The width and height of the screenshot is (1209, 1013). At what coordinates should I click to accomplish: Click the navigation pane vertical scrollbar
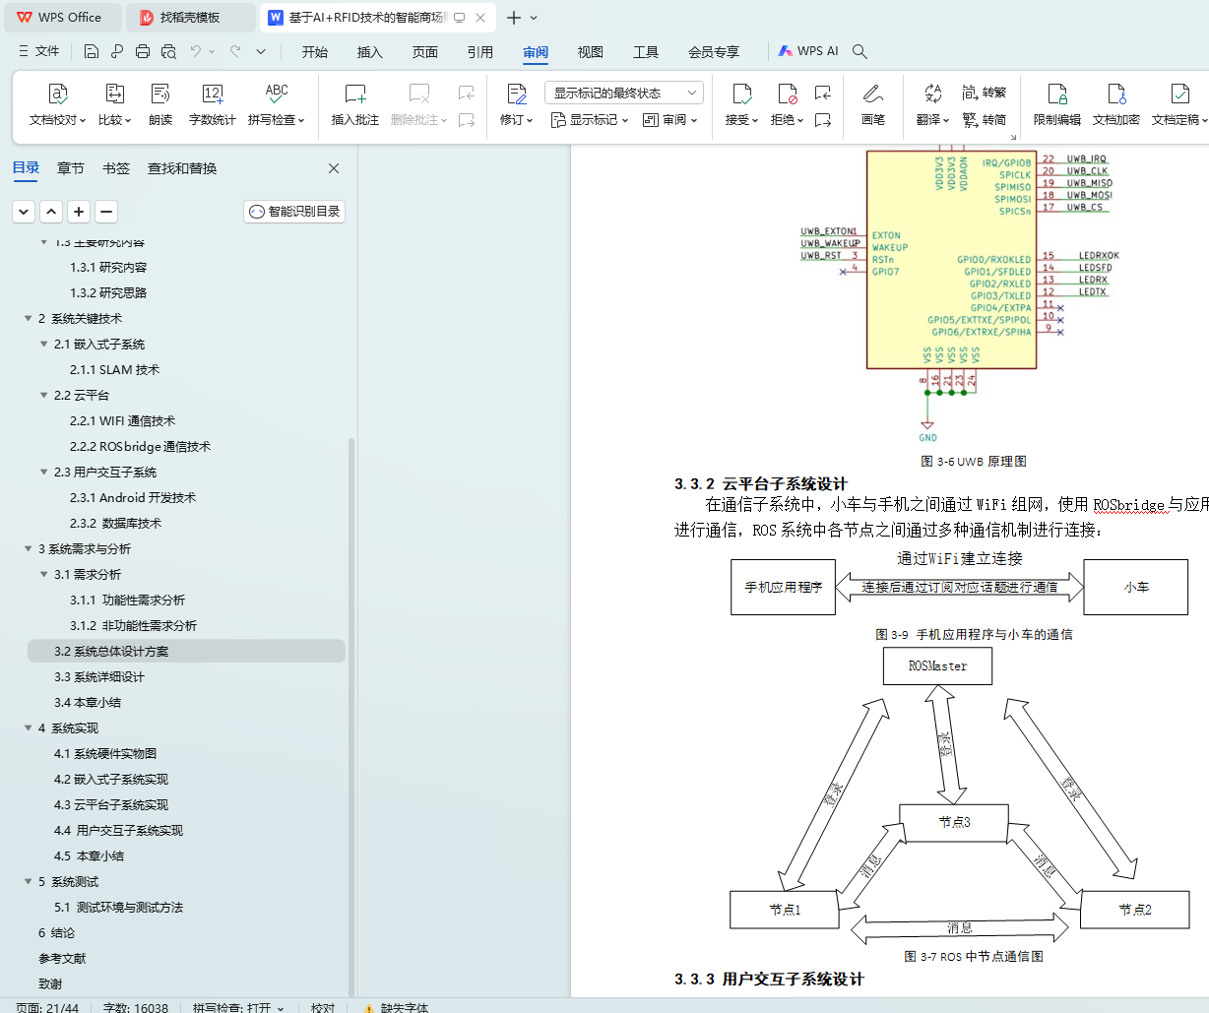point(352,717)
